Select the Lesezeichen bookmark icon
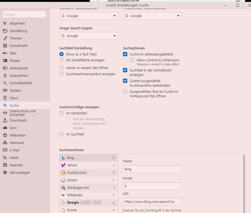 (x=5, y=75)
